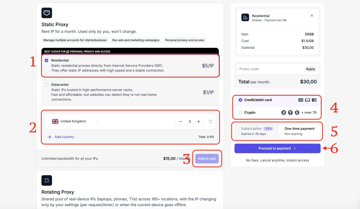Screen dimensions: 360x209
Task: Click the Rotating Proxy icon
Action: [x=47, y=180]
